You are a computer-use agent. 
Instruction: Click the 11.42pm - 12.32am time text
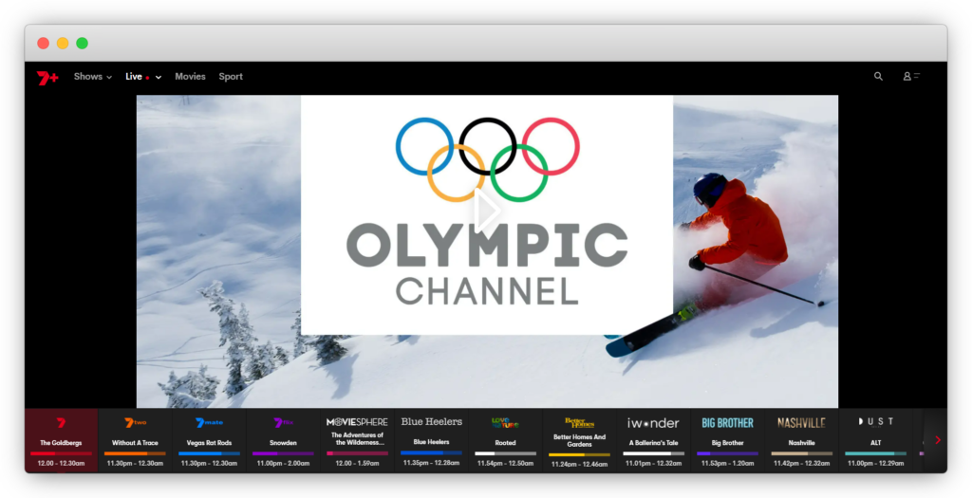(x=801, y=463)
